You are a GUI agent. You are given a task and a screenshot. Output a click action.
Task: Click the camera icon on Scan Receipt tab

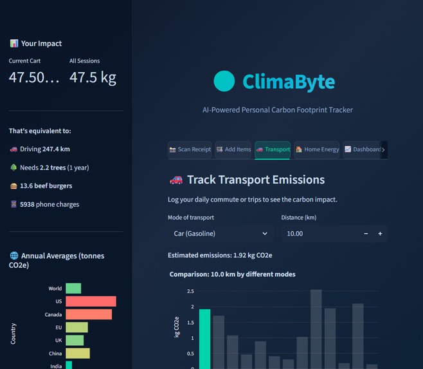click(x=173, y=149)
